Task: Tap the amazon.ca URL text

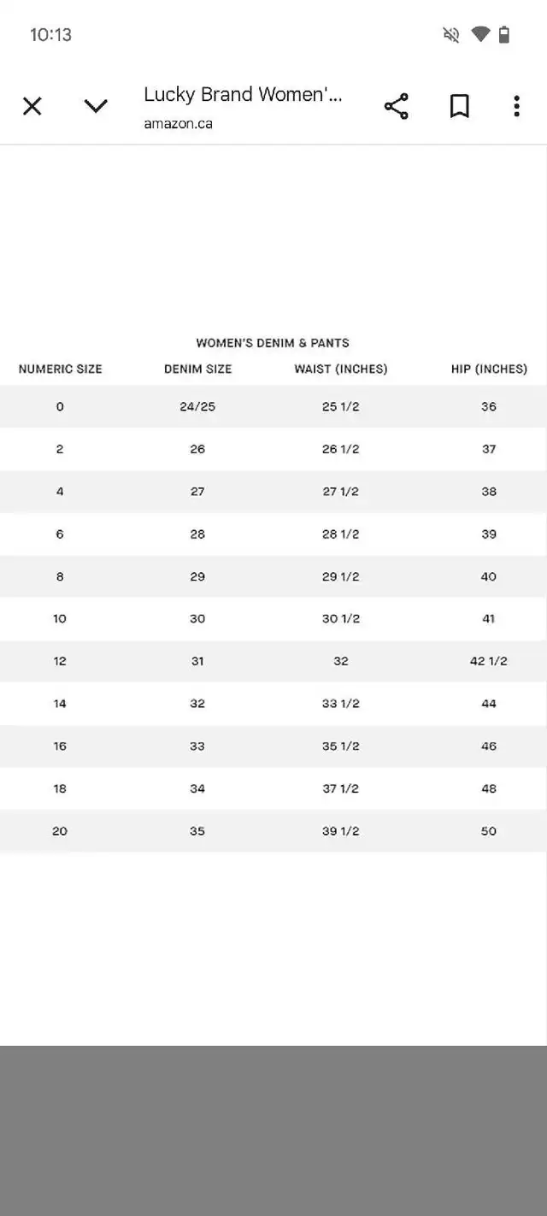Action: click(x=178, y=123)
